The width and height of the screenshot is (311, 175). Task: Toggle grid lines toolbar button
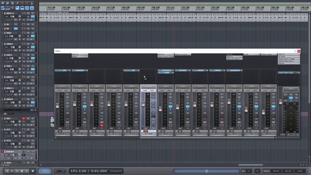click(22, 8)
